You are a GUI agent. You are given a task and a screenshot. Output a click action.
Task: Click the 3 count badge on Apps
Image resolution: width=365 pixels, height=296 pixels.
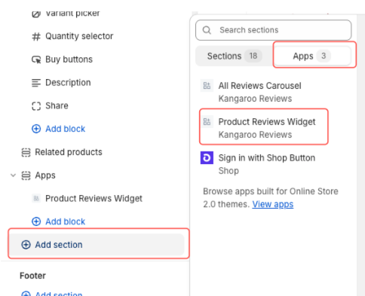coord(324,56)
